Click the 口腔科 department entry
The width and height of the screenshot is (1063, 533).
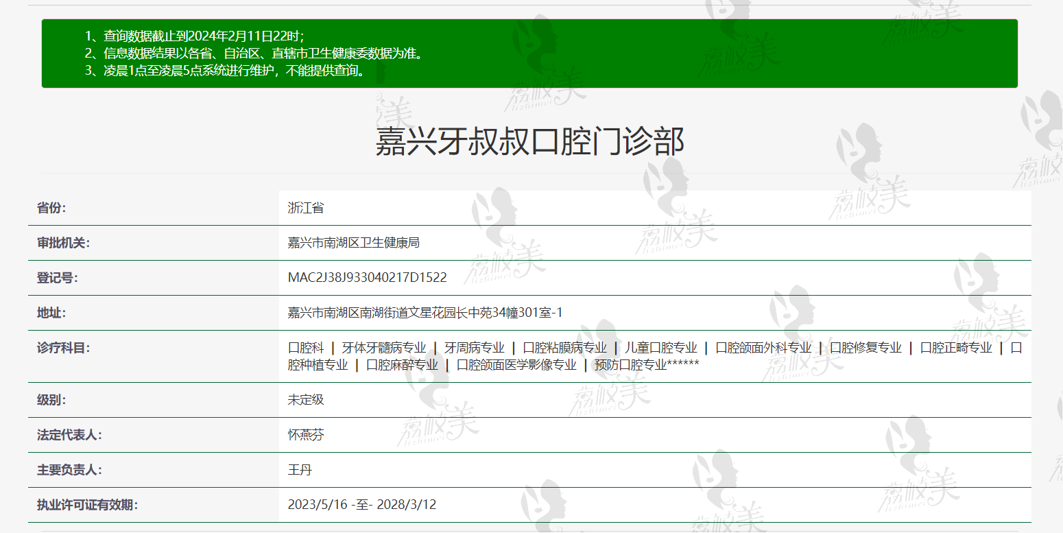pyautogui.click(x=306, y=348)
